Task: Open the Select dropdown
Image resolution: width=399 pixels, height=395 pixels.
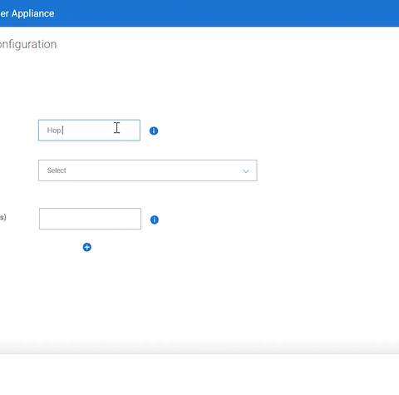Action: coord(148,170)
